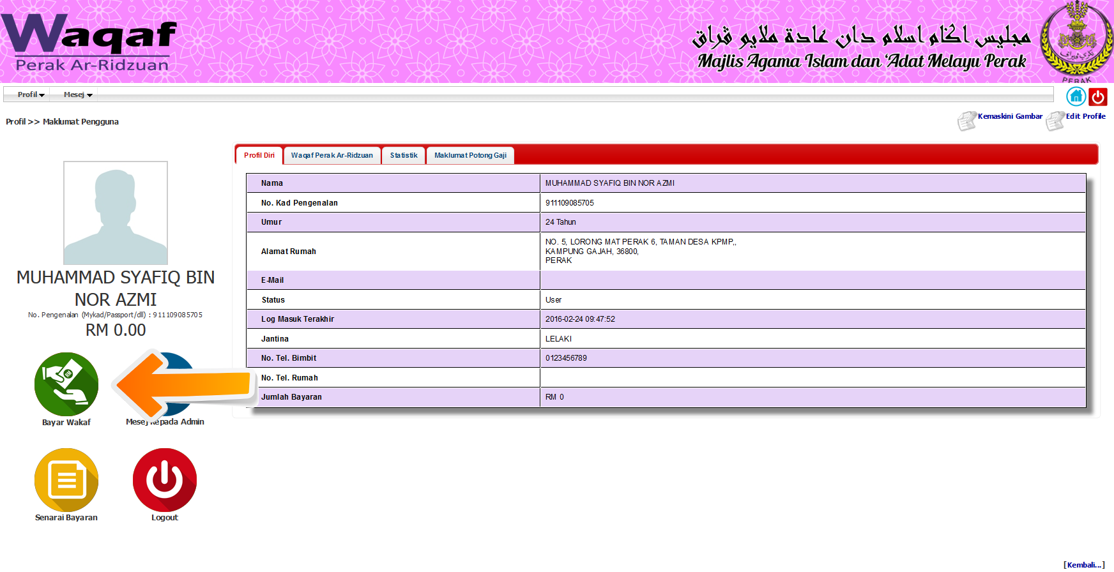The height and width of the screenshot is (572, 1114).
Task: Expand the Mesej dropdown menu
Action: (x=78, y=94)
